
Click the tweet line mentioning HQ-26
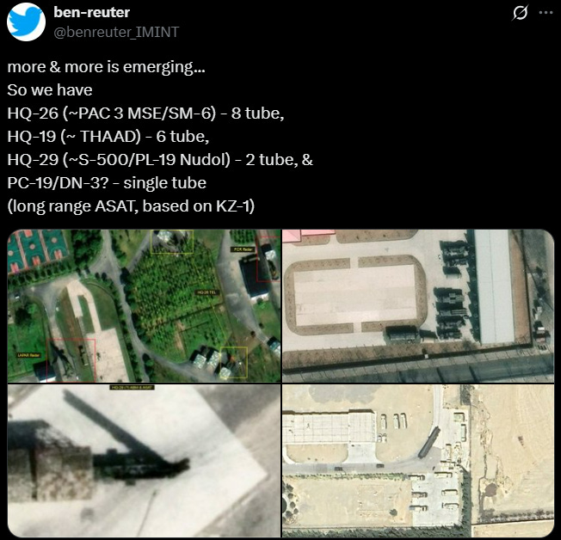[145, 114]
